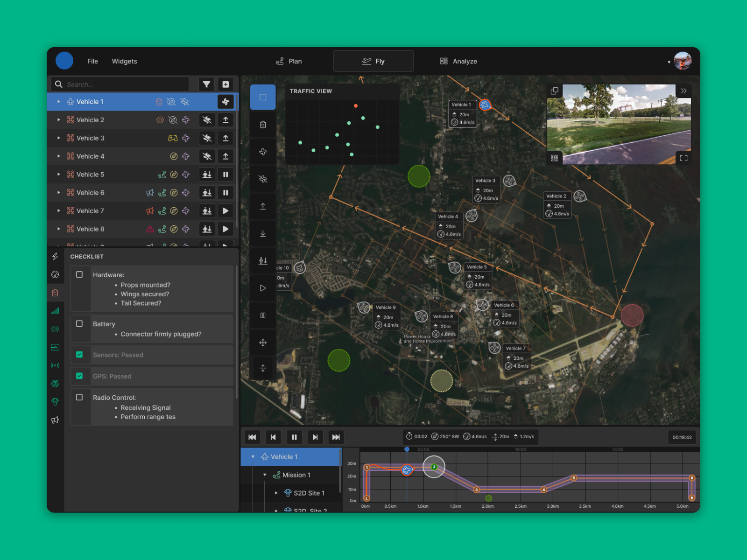Open the user profile dropdown arrow
This screenshot has height=560, width=747.
click(x=669, y=62)
